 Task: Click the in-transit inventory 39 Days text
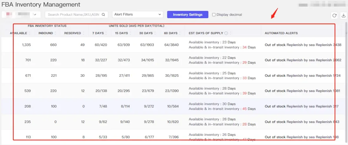coord(222,93)
